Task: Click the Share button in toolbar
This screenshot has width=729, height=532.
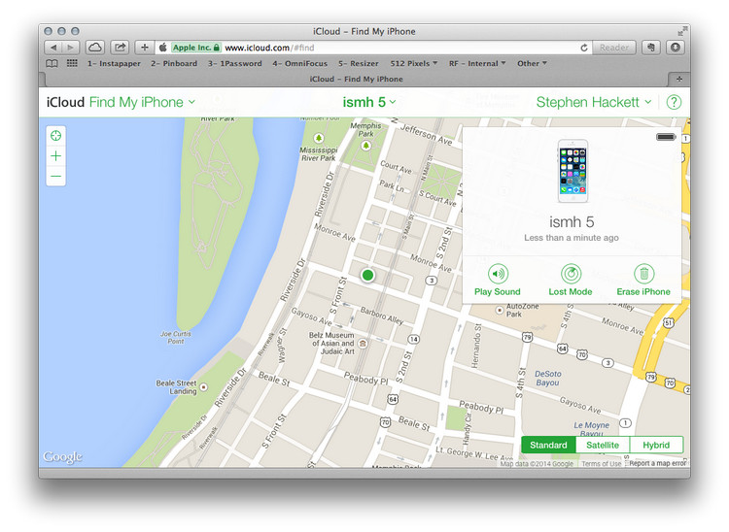Action: click(121, 48)
